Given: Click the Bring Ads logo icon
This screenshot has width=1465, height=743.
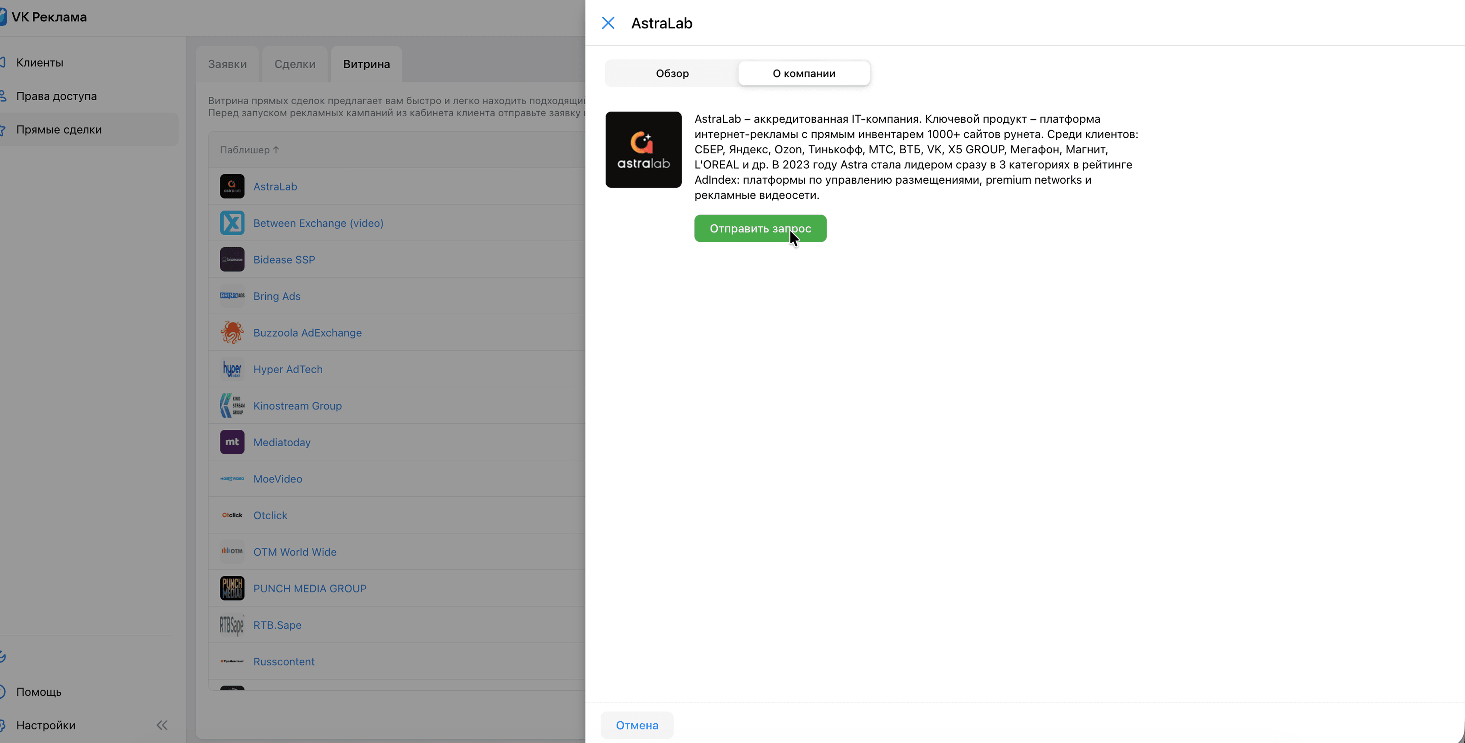Looking at the screenshot, I should tap(232, 296).
